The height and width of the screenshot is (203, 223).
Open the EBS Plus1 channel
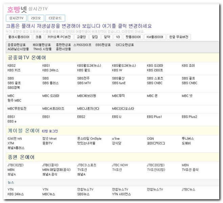point(154,117)
